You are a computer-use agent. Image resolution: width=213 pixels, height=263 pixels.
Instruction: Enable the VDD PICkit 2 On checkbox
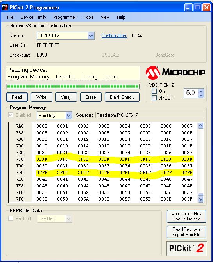(154, 91)
